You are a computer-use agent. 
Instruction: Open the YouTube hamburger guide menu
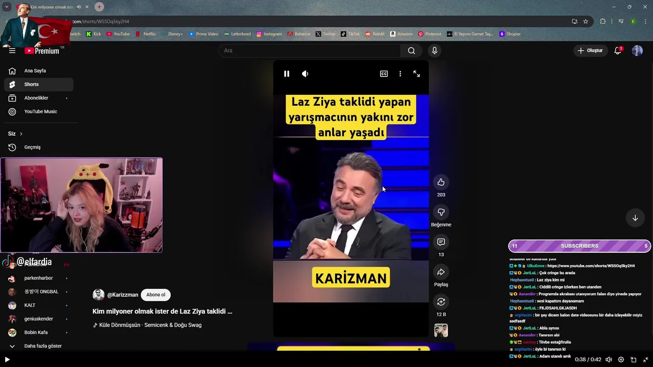click(x=12, y=50)
